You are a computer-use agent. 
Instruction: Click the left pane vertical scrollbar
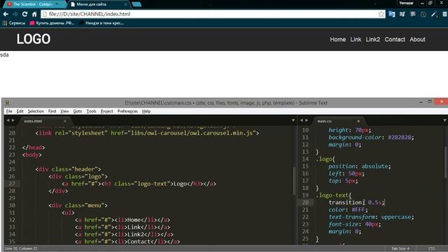[x=294, y=181]
